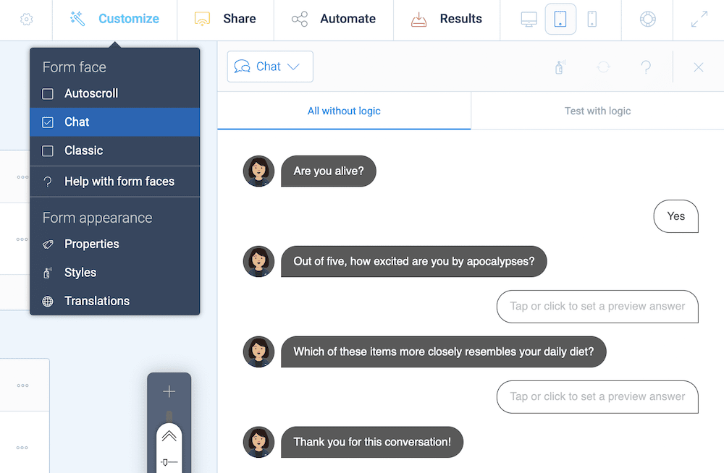Open the Customize menu
The width and height of the screenshot is (724, 473).
click(x=114, y=19)
